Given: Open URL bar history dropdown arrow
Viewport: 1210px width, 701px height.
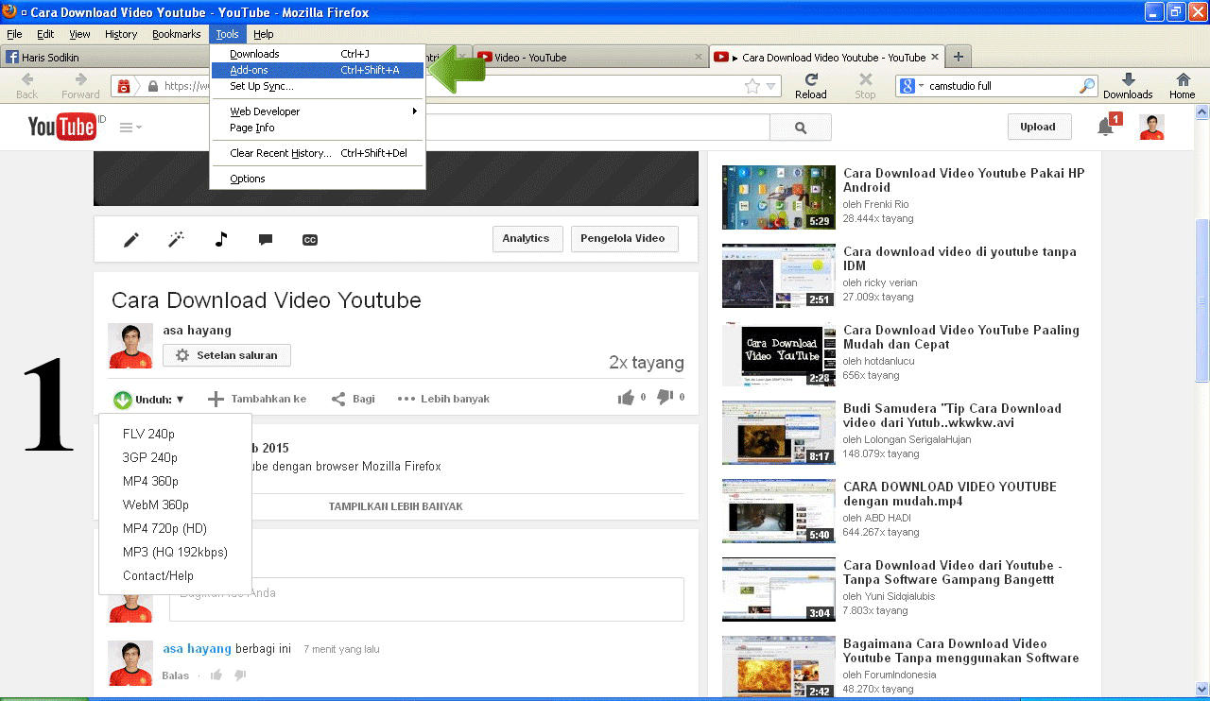Looking at the screenshot, I should click(771, 86).
